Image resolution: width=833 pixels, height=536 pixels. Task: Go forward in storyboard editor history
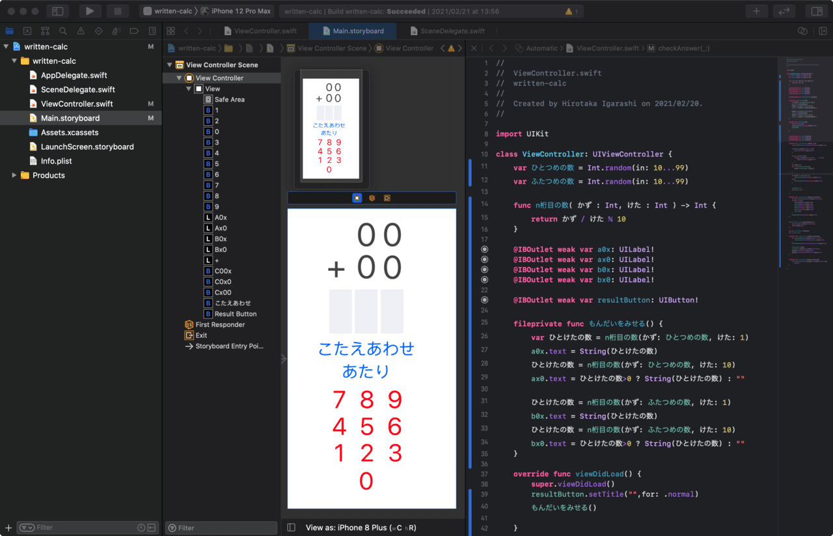(200, 31)
